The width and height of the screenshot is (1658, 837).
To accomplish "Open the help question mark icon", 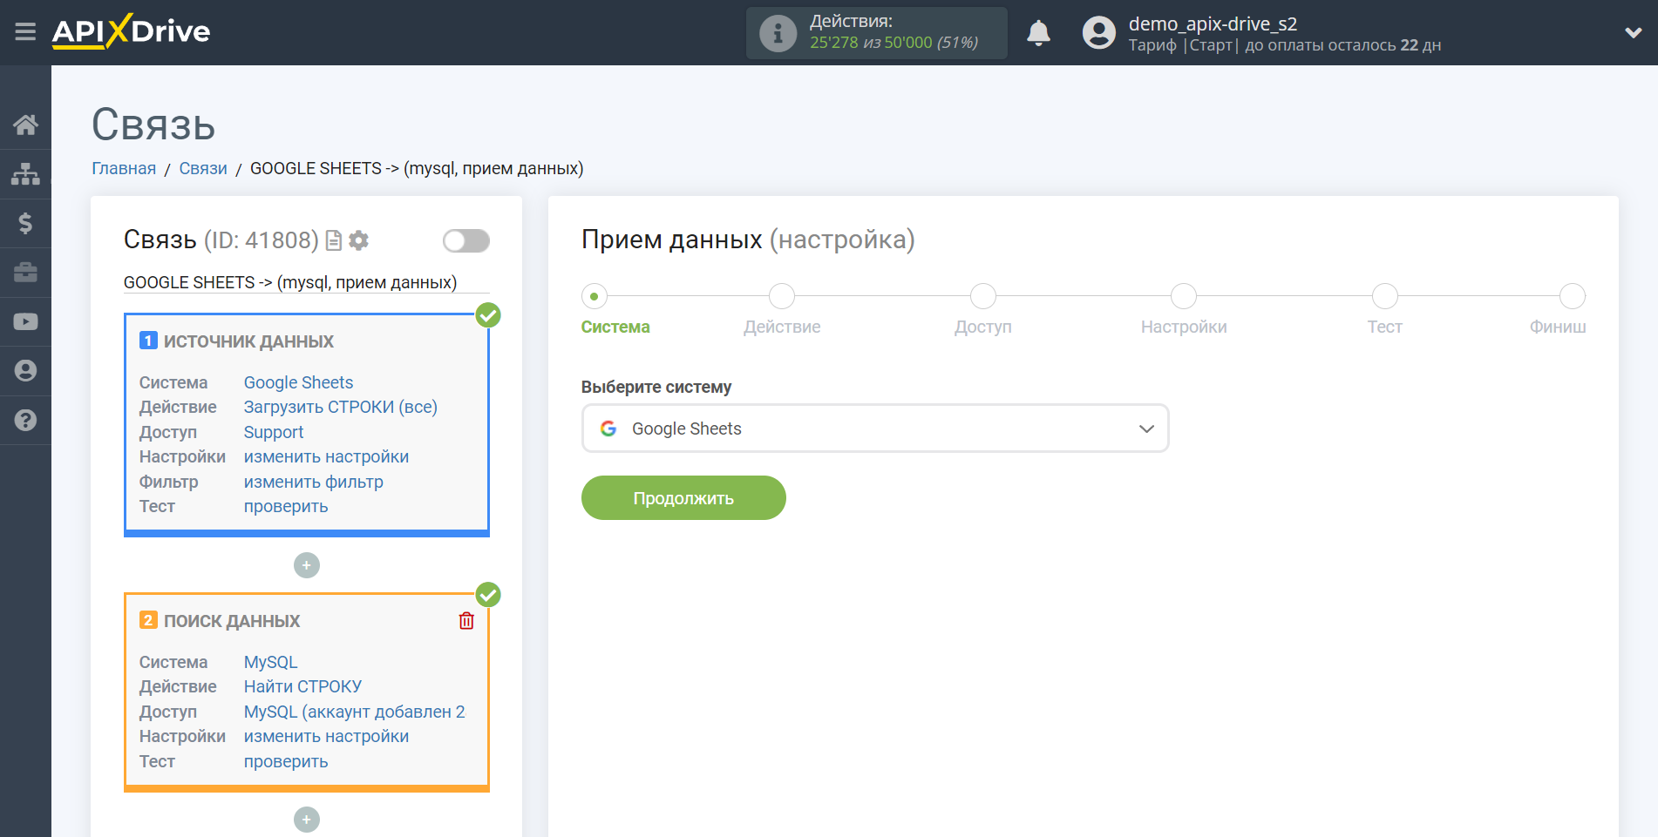I will tap(25, 420).
